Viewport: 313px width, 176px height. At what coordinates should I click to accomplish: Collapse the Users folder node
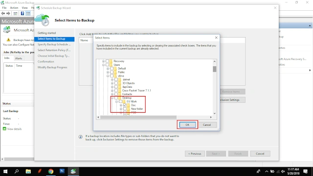point(103,65)
